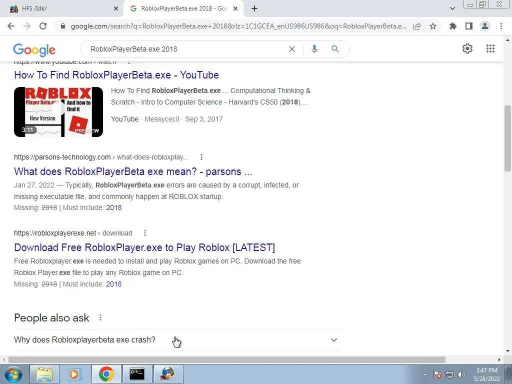
Task: Open the command prompt taskbar button
Action: click(x=137, y=374)
